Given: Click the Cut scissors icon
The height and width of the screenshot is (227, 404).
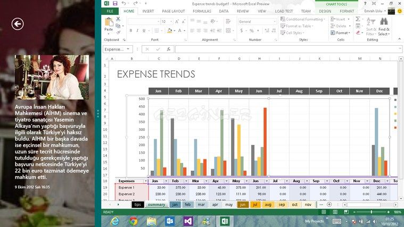Looking at the screenshot, I should [118, 19].
